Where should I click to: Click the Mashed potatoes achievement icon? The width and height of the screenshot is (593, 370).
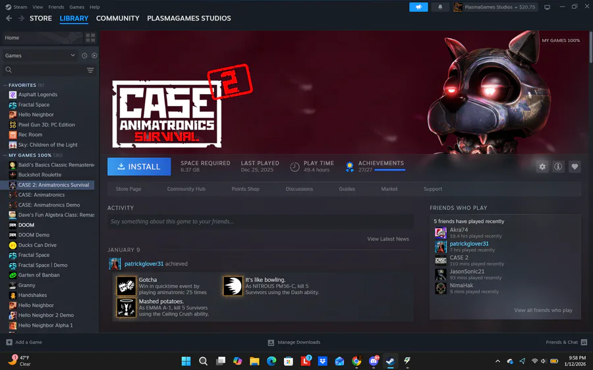pos(126,307)
